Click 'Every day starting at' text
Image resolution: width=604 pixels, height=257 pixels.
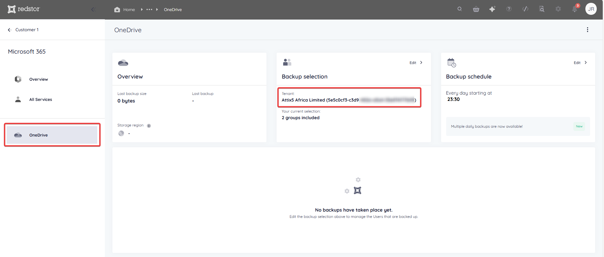point(469,93)
